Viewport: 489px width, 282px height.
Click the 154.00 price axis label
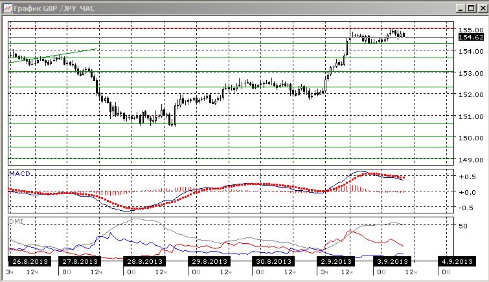click(x=471, y=51)
